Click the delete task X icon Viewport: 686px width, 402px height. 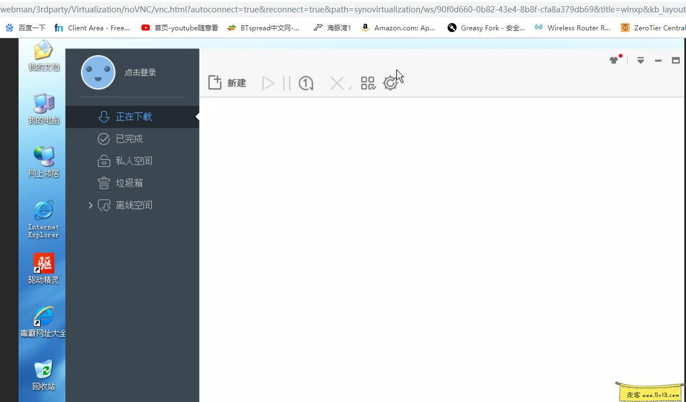click(x=336, y=83)
